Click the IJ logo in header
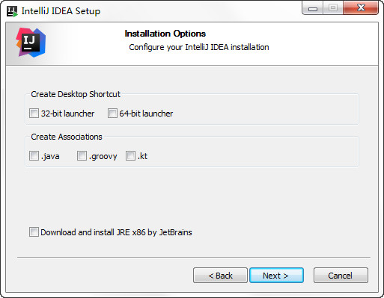The width and height of the screenshot is (384, 298). [31, 43]
